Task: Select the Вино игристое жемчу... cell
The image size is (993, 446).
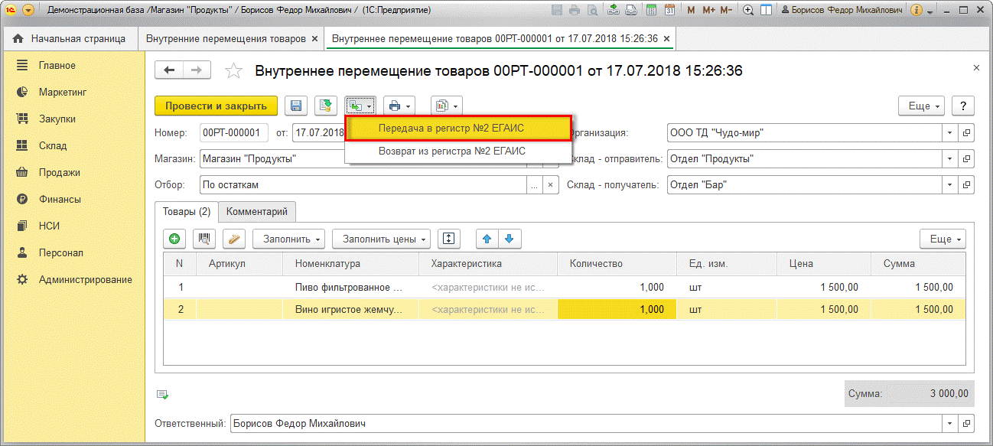Action: pos(350,309)
